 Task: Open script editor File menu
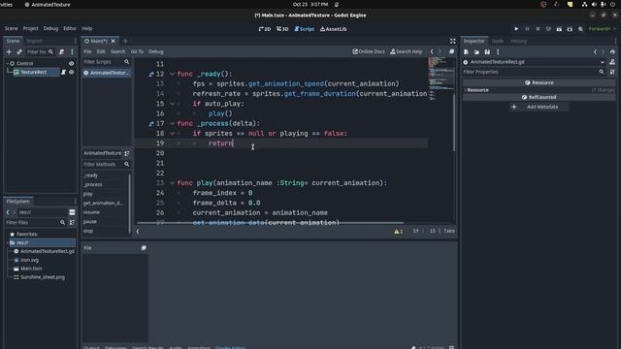coord(87,51)
